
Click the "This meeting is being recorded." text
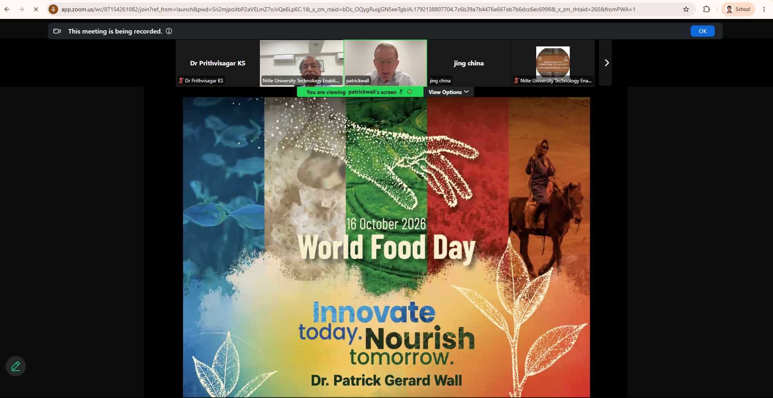tap(115, 31)
